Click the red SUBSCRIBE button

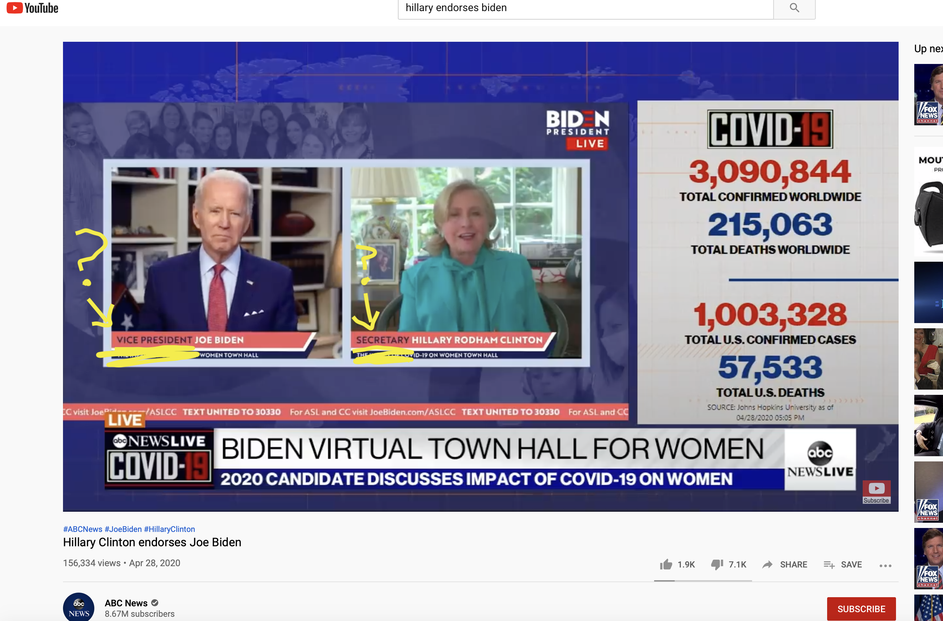(861, 609)
